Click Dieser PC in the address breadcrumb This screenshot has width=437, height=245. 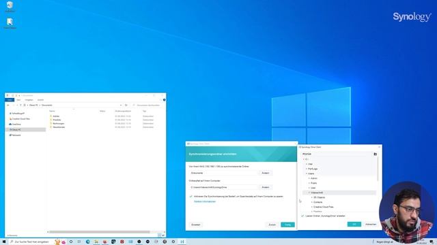pos(33,105)
